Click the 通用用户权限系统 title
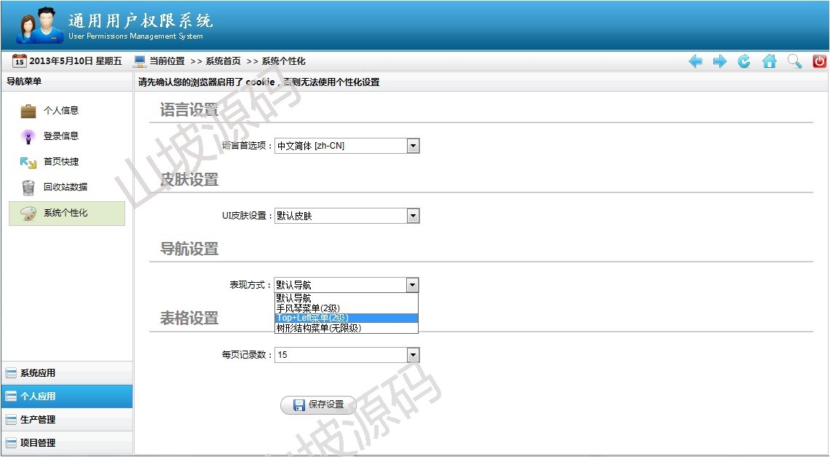The image size is (830, 457). pyautogui.click(x=141, y=20)
